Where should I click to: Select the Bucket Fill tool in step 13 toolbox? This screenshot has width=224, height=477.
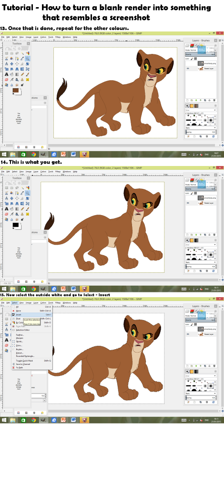tap(12, 74)
